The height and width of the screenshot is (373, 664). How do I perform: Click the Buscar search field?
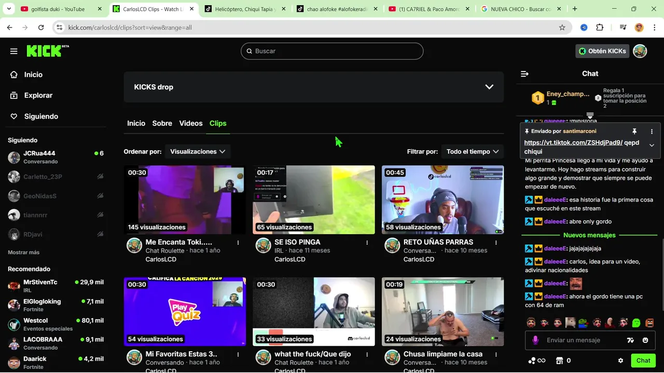click(332, 51)
